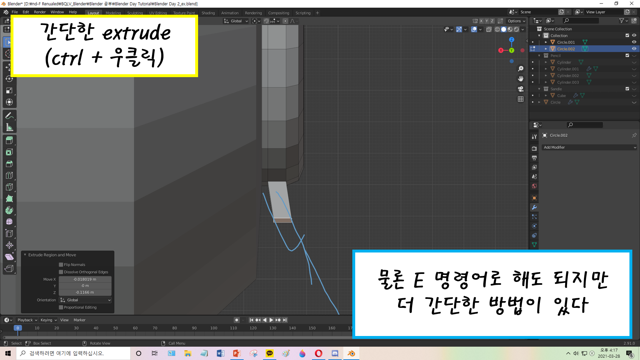640x360 pixels.
Task: Select the Loop Cut tool
Action: click(9, 175)
